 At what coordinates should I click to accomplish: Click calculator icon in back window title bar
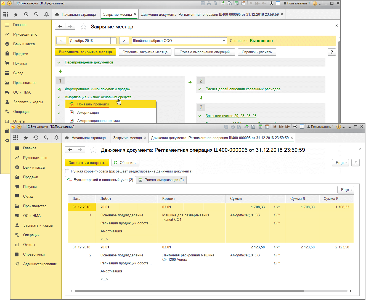click(x=237, y=3)
